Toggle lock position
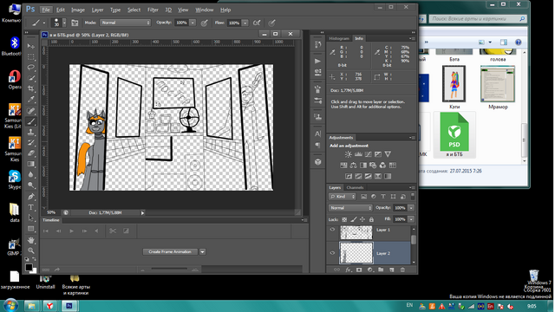The image size is (555, 312). pos(362,219)
